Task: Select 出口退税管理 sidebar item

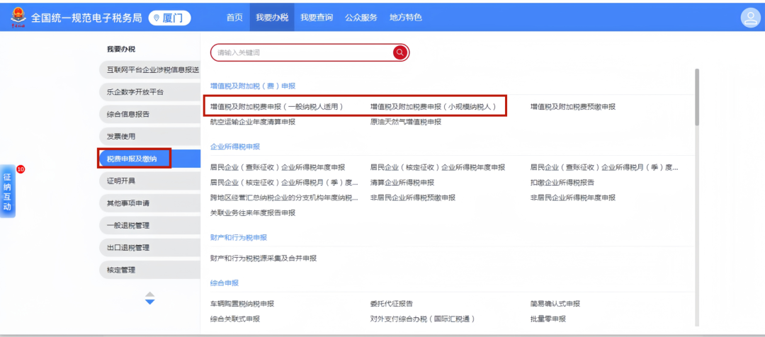Action: tap(149, 247)
